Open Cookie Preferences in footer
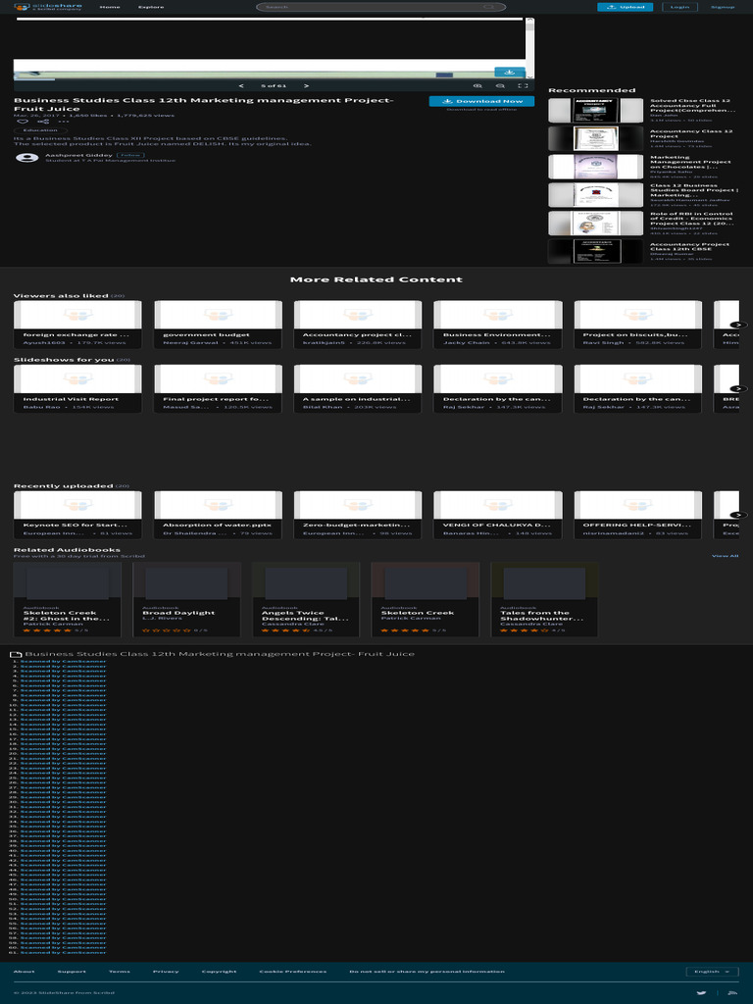The width and height of the screenshot is (753, 1004). point(292,972)
